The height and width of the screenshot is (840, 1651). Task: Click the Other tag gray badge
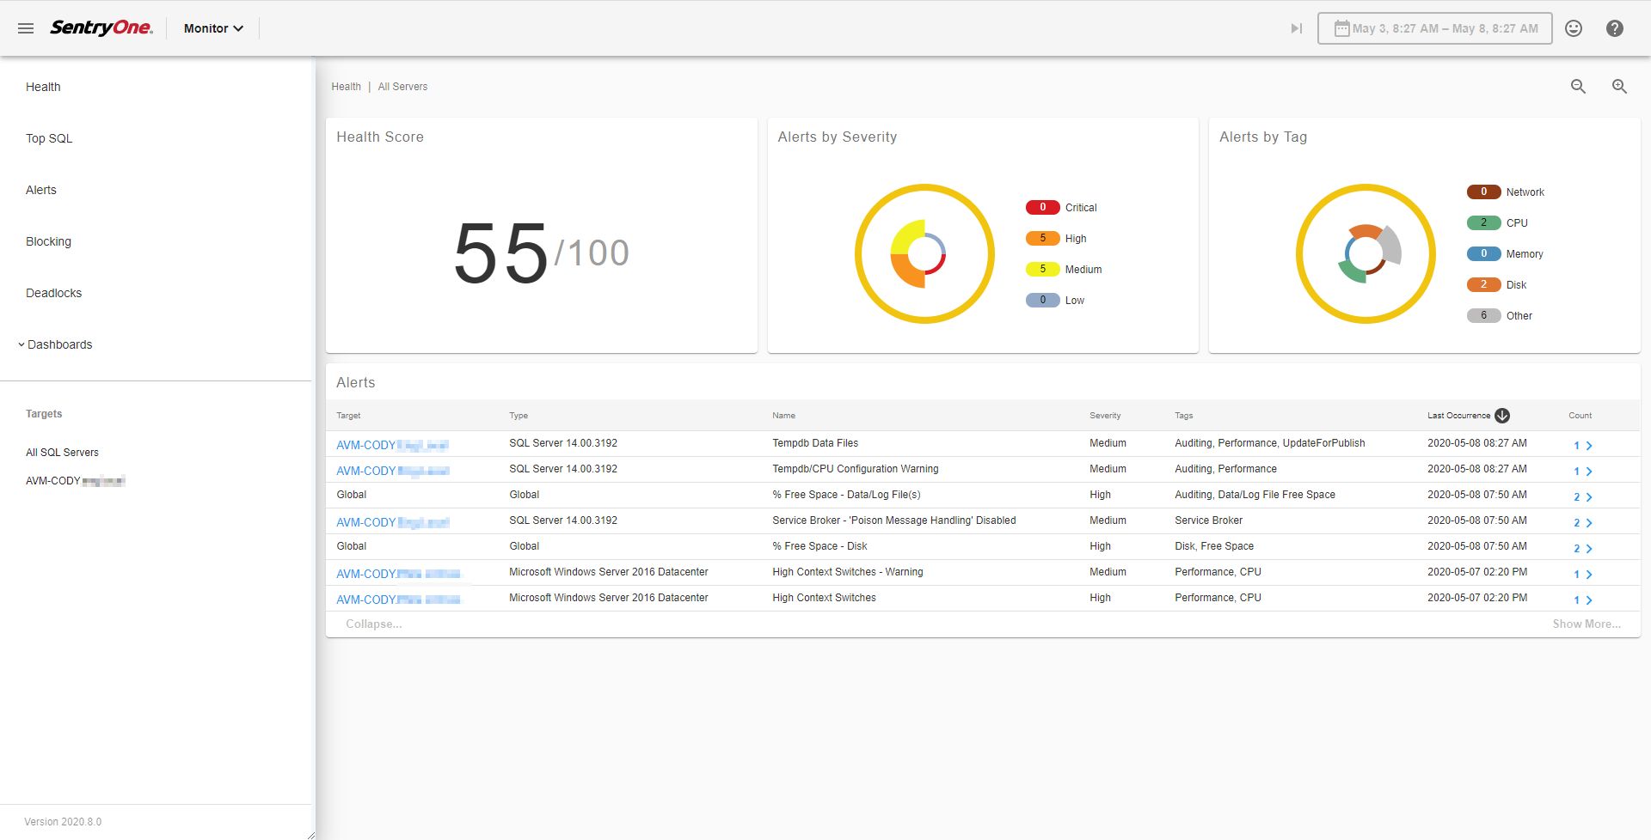(x=1483, y=316)
